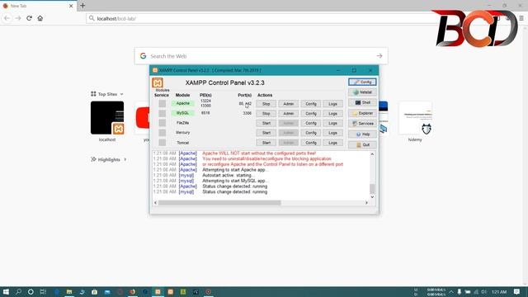Image resolution: width=528 pixels, height=297 pixels.
Task: Click XAMPP orange logo in panel
Action: (158, 82)
